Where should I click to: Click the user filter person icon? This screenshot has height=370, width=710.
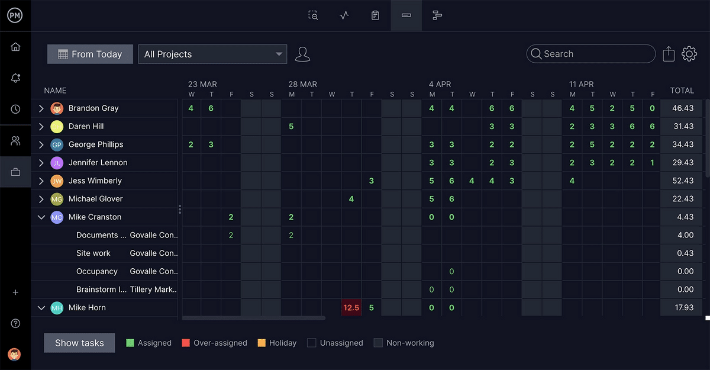302,54
